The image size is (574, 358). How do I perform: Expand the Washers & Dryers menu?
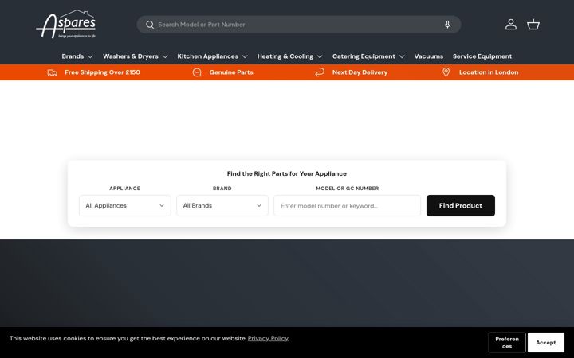[x=135, y=56]
